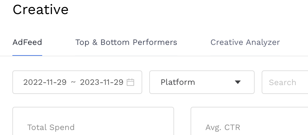Open the calendar icon in date field
This screenshot has width=308, height=135.
pyautogui.click(x=130, y=82)
